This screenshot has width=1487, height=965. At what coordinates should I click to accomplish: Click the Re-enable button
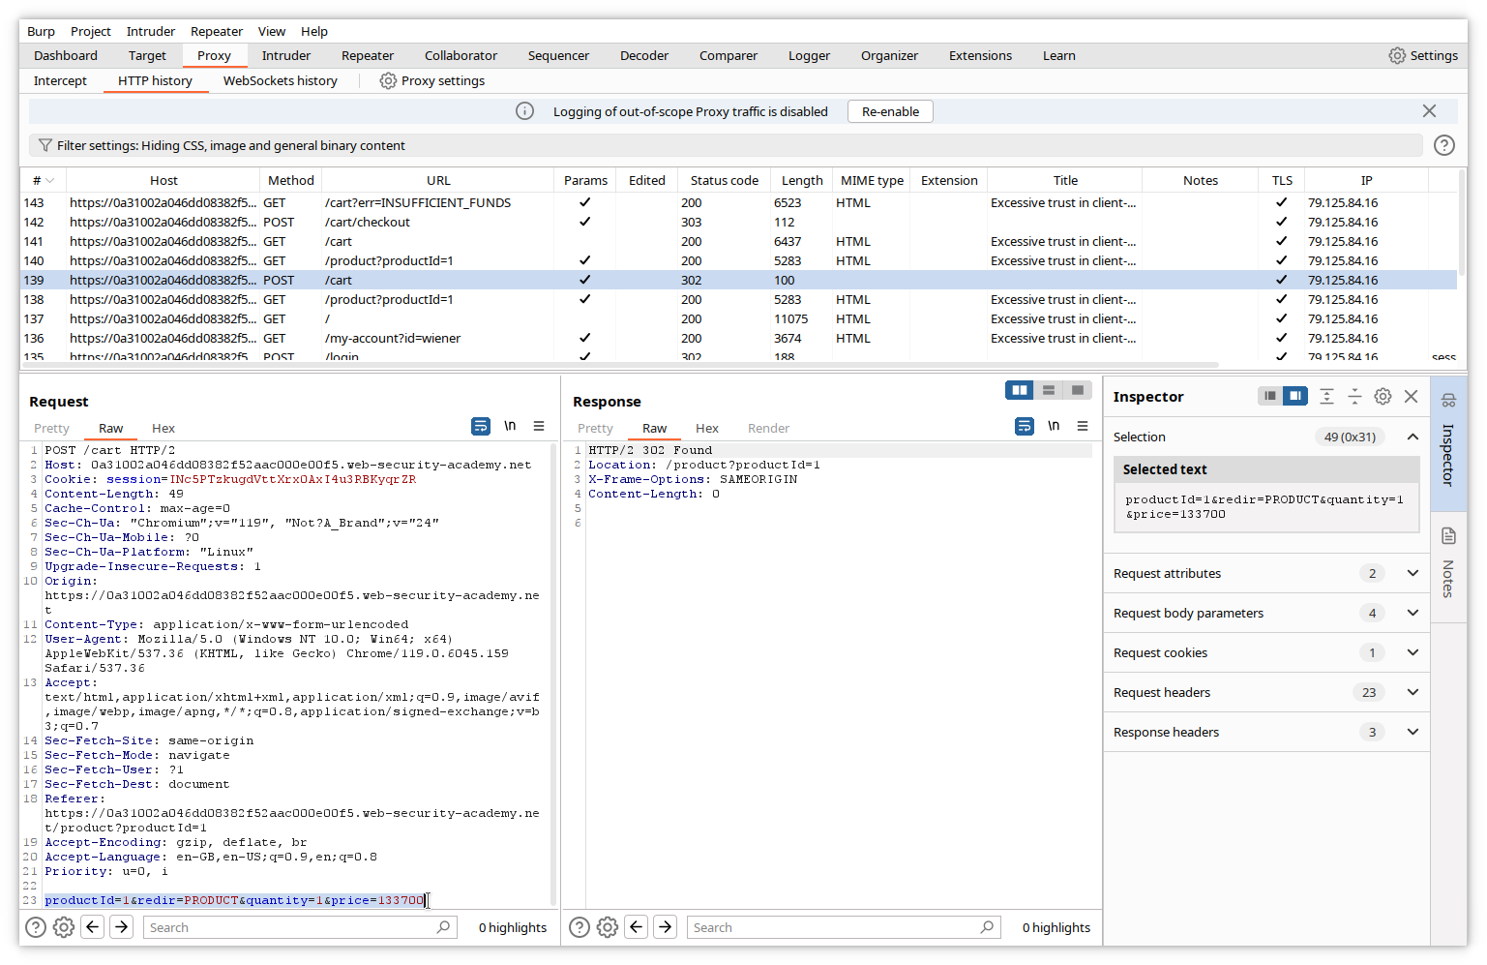(x=890, y=111)
